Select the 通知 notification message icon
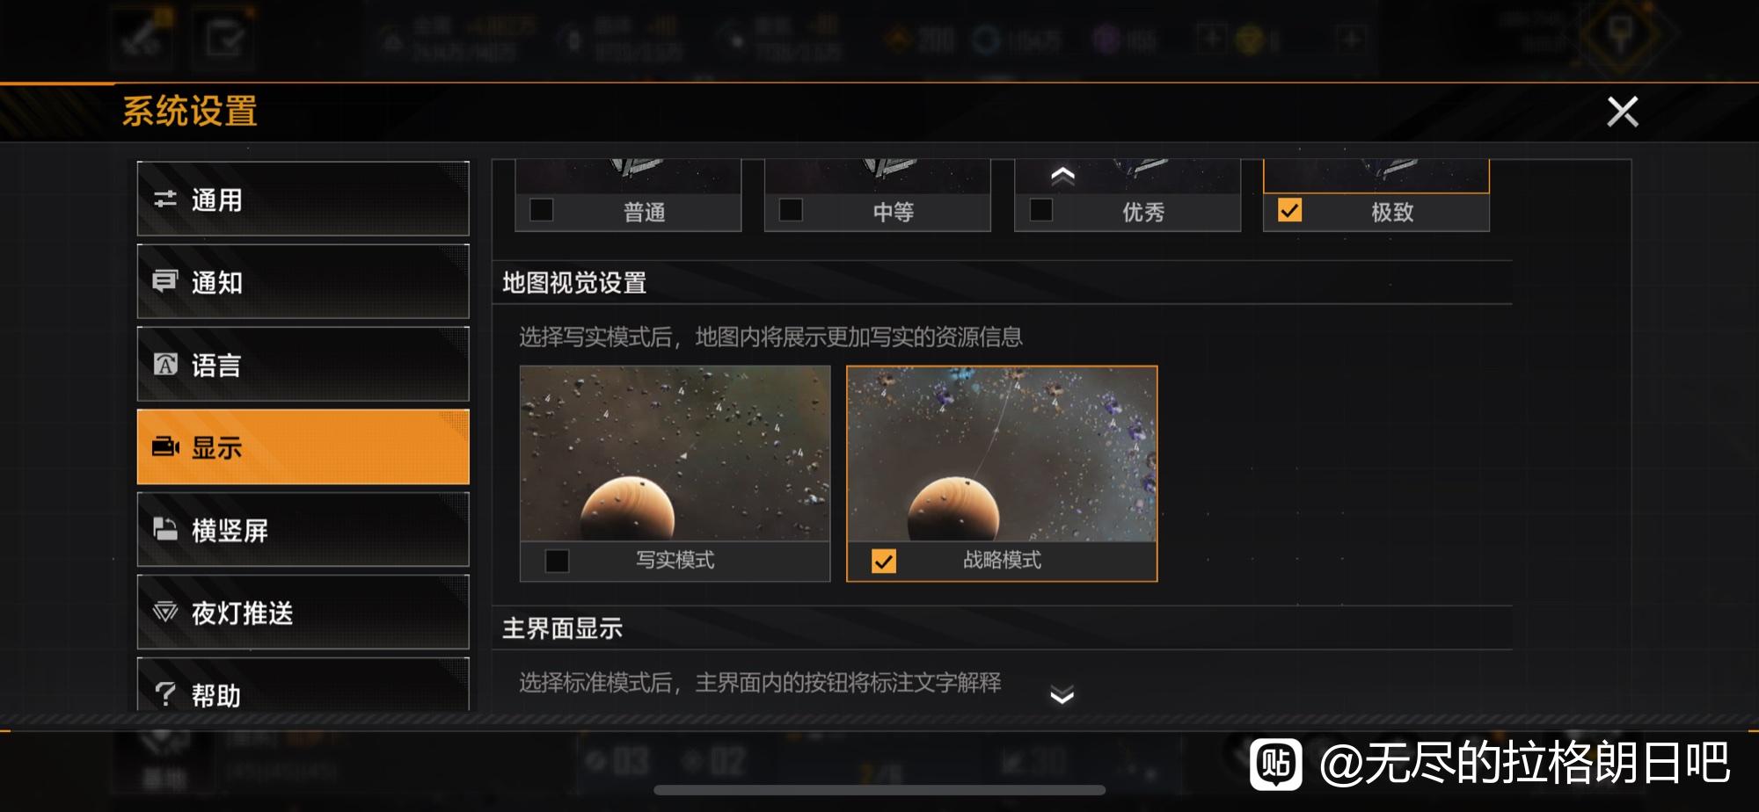Screen dimensions: 1759x812 point(165,281)
